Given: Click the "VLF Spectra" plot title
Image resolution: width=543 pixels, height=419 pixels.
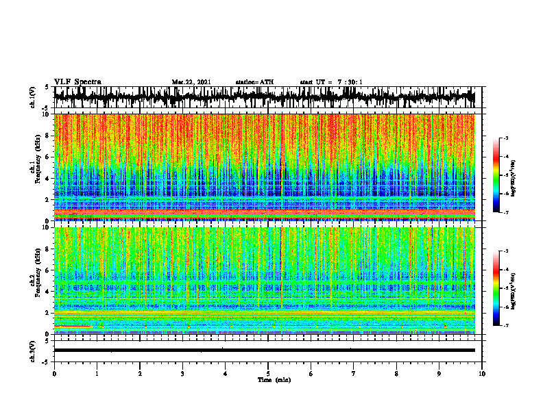Looking at the screenshot, I should (x=77, y=82).
